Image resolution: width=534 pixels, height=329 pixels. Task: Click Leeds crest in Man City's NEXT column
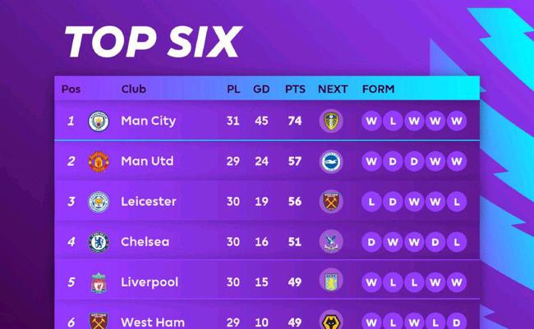331,121
